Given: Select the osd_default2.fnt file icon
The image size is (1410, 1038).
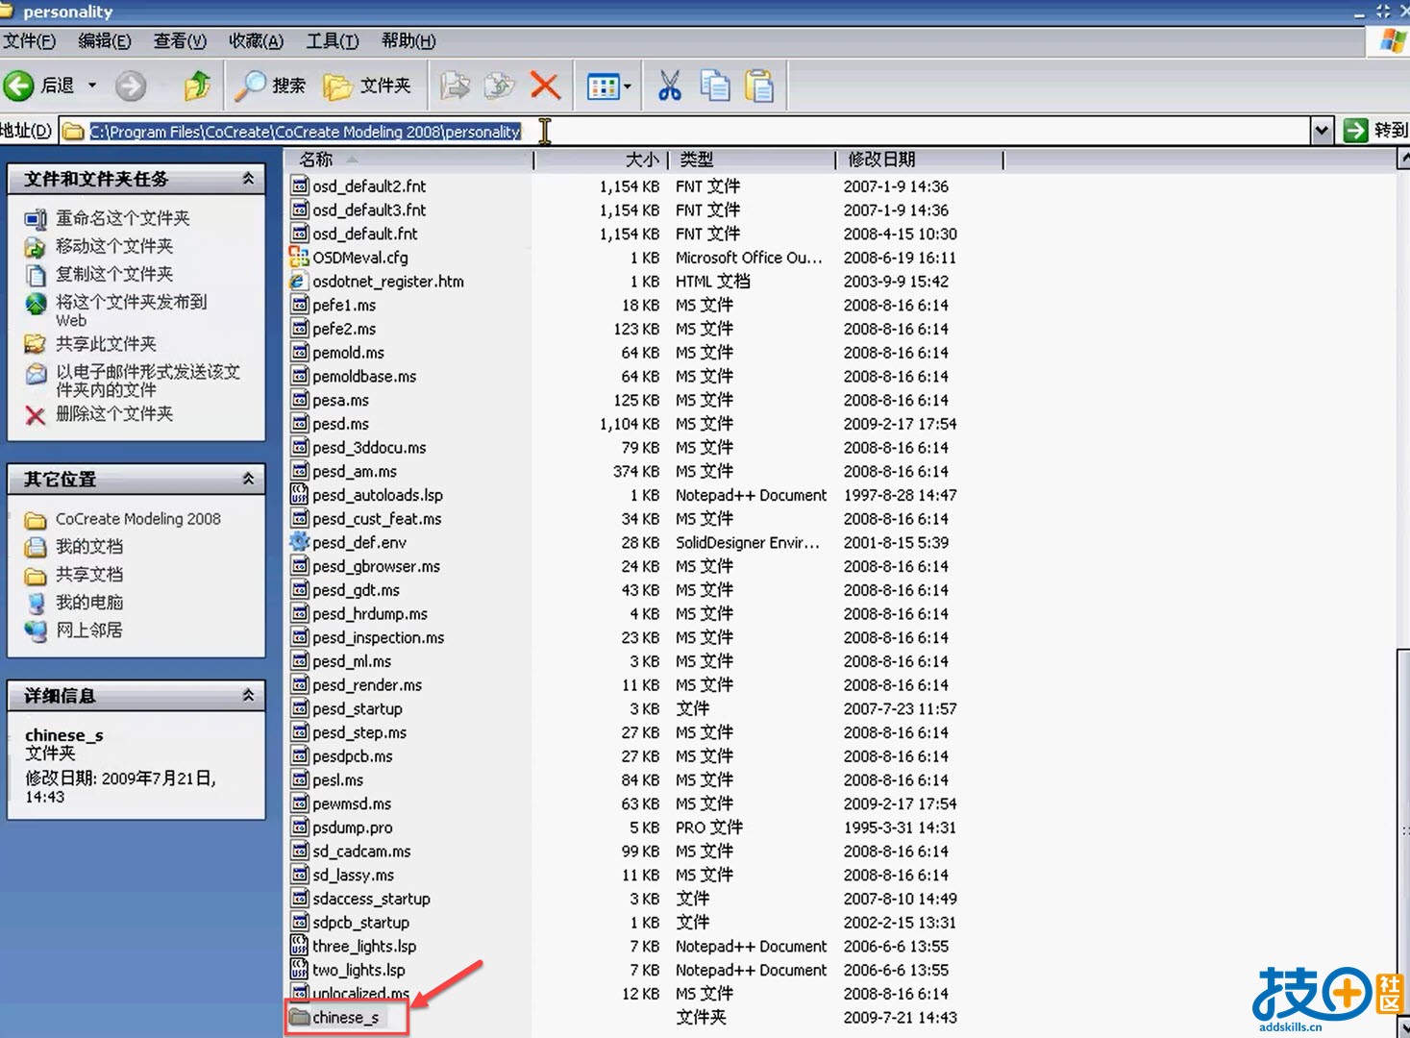Looking at the screenshot, I should click(x=299, y=185).
